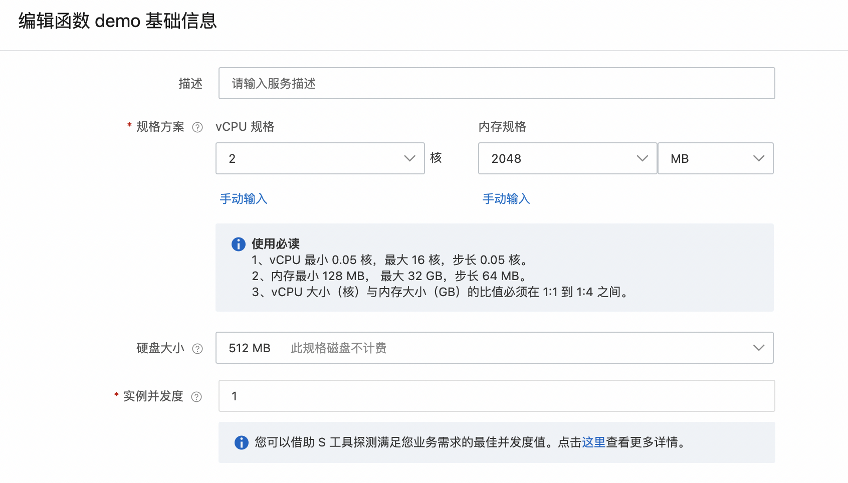The width and height of the screenshot is (848, 483).
Task: Click help icon beside 实例并发度 label
Action: point(196,397)
